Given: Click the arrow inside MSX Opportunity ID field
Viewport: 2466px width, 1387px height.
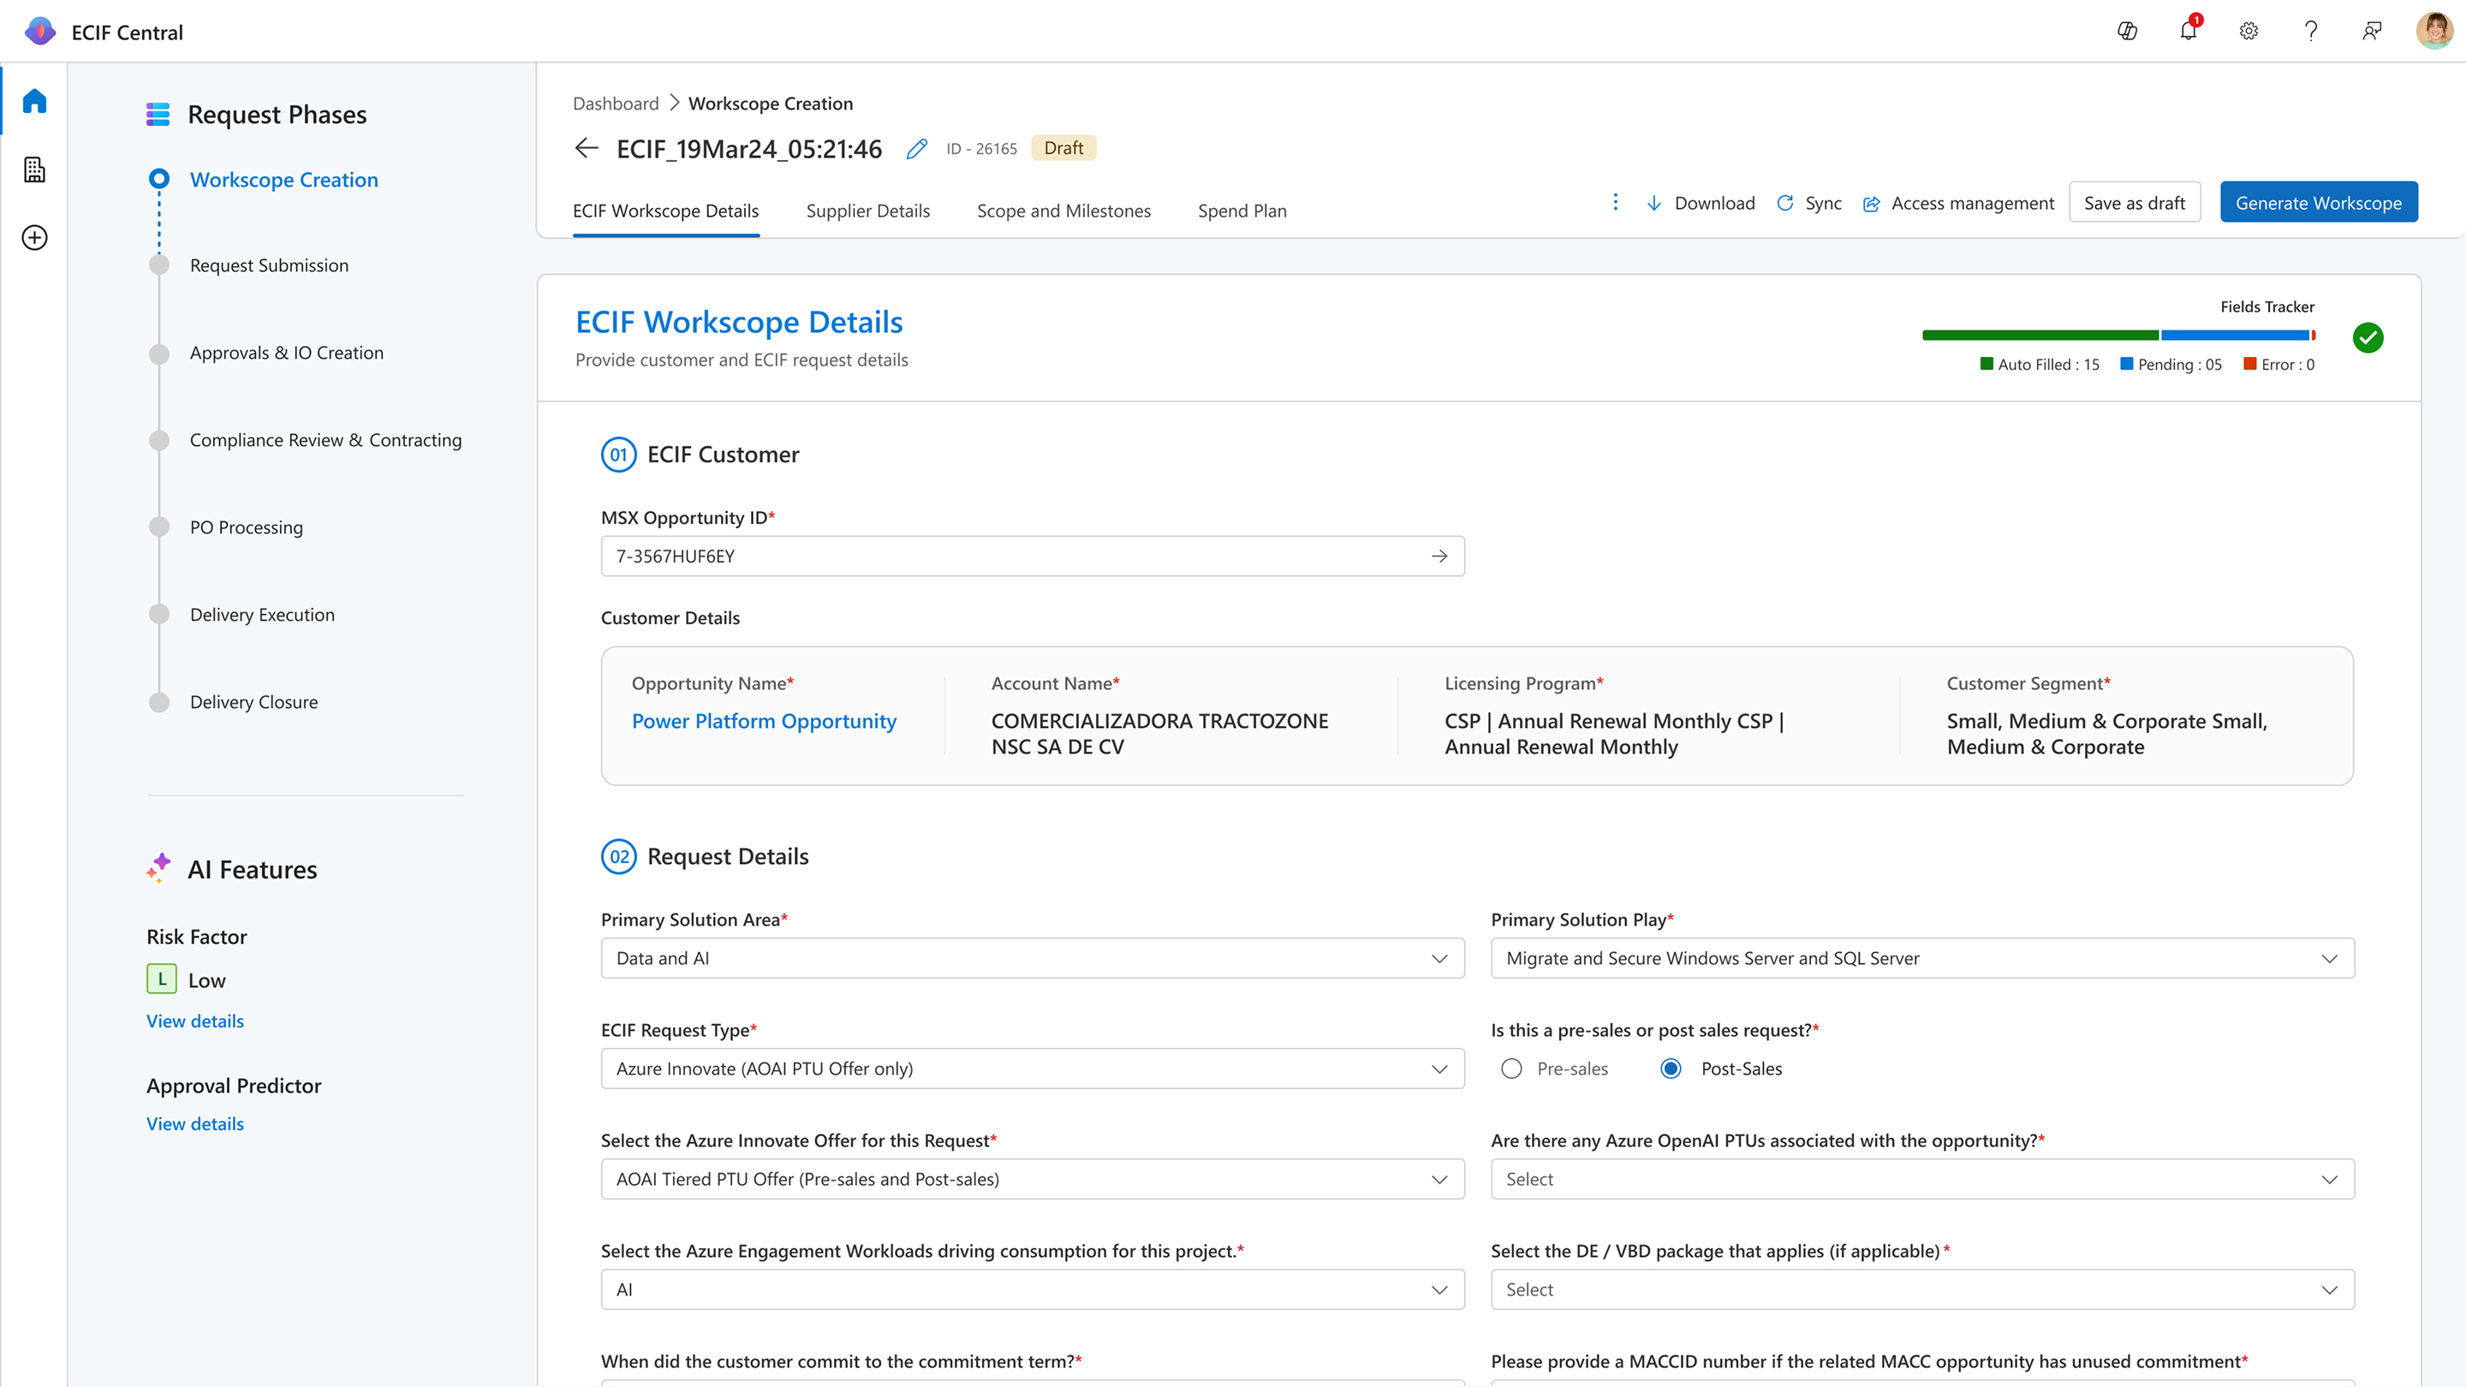Looking at the screenshot, I should [1438, 557].
